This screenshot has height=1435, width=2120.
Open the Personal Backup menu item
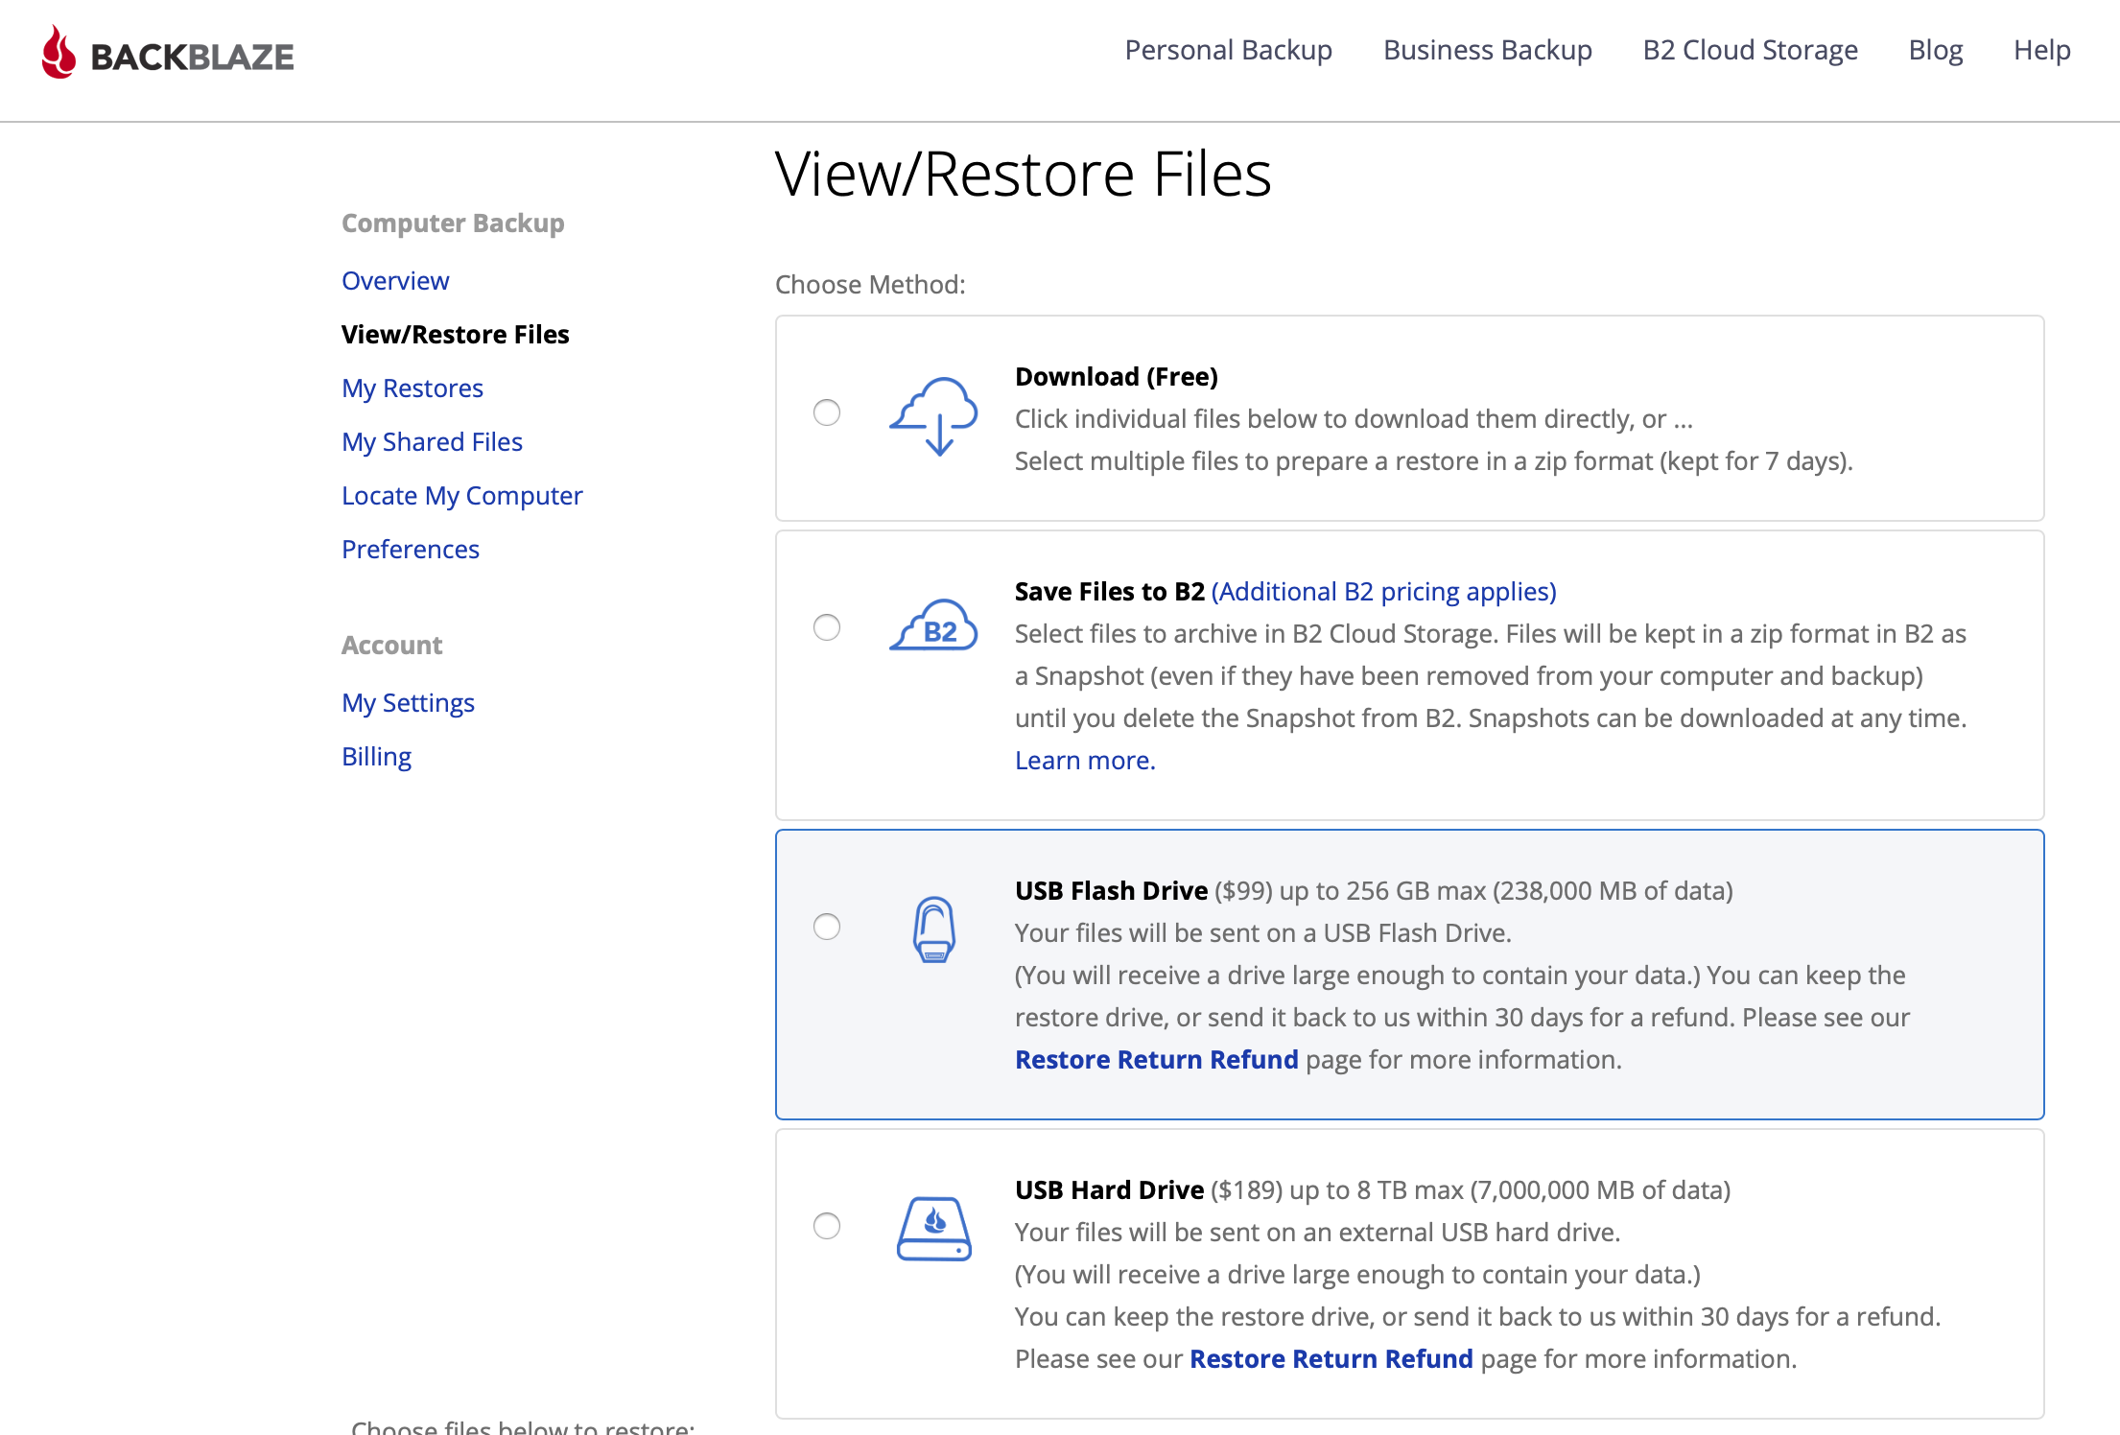click(1228, 50)
